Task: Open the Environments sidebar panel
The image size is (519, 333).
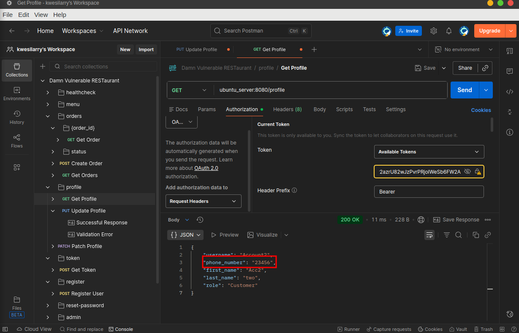Action: pos(17,93)
